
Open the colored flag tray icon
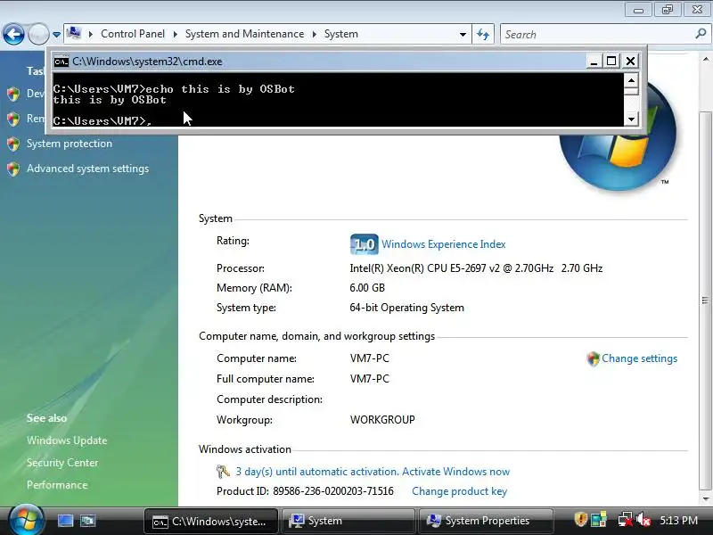click(x=599, y=520)
